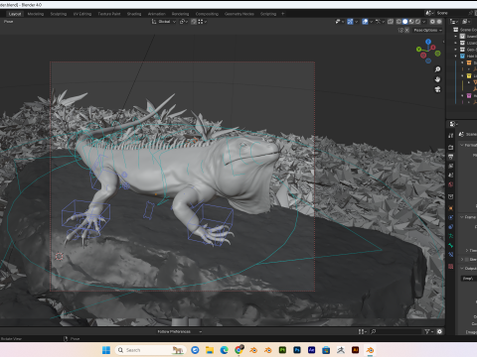The height and width of the screenshot is (357, 477).
Task: Collapse the Format panel
Action: coord(462,145)
